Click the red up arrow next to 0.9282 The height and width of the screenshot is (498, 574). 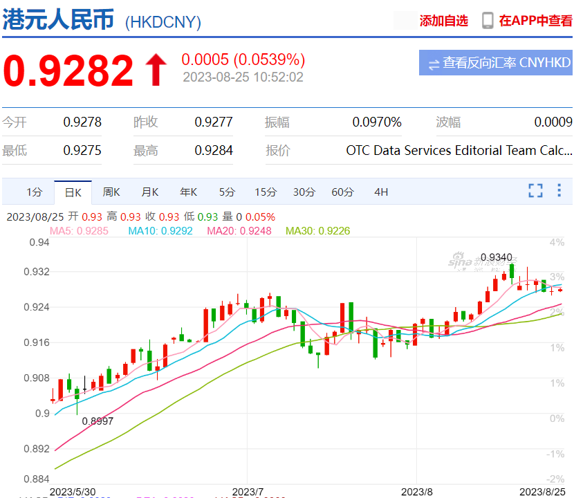coord(156,70)
